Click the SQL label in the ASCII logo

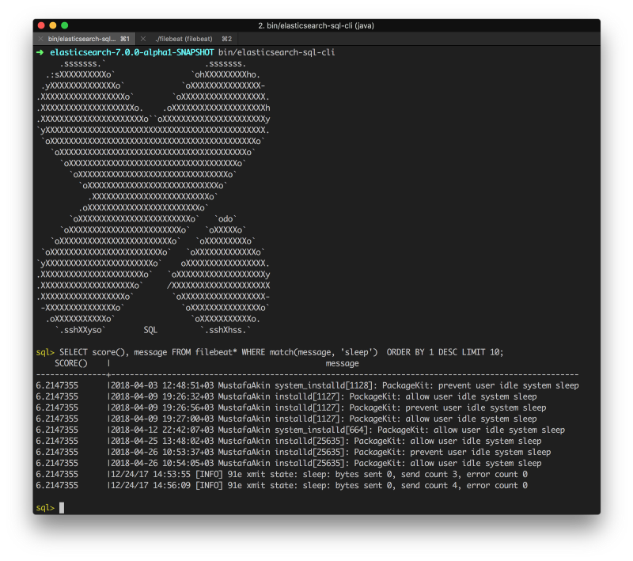pos(150,330)
